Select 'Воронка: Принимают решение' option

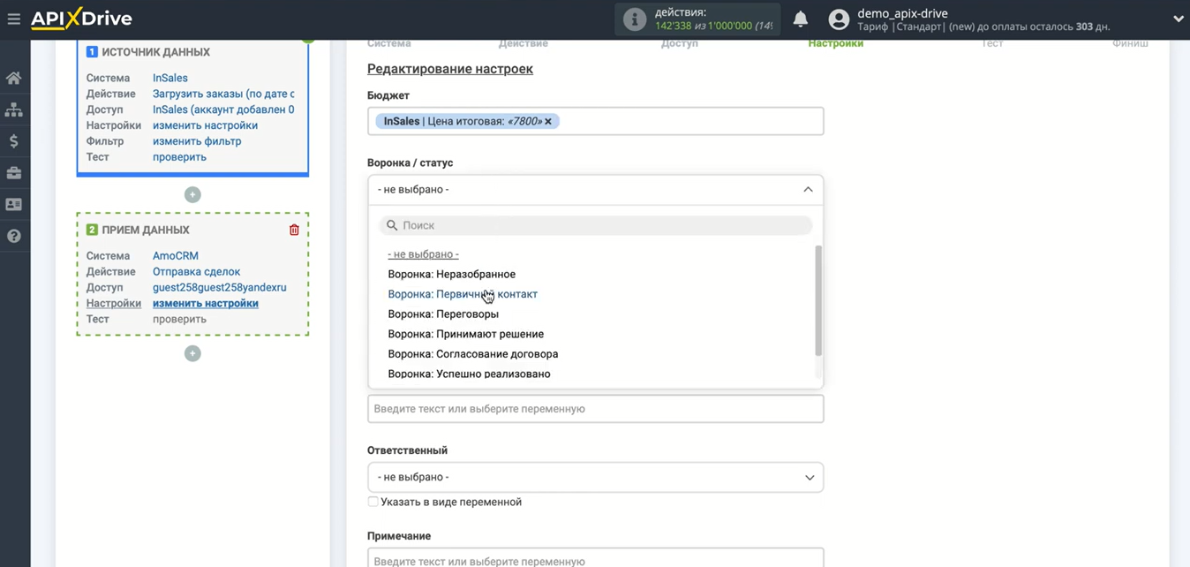click(466, 334)
